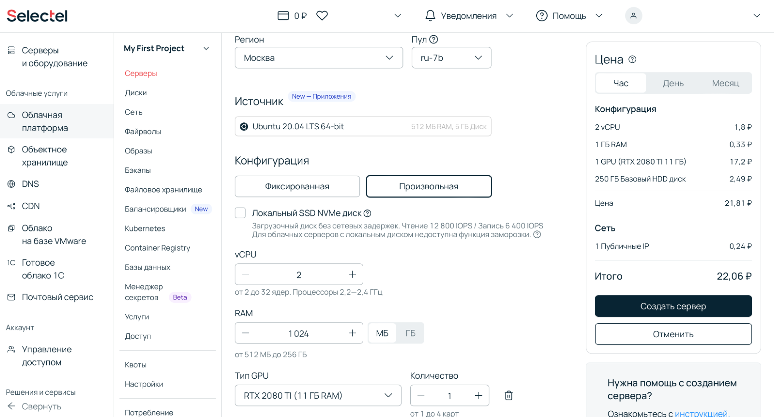Increase vCPU count with plus button
774x417 pixels.
tap(352, 275)
